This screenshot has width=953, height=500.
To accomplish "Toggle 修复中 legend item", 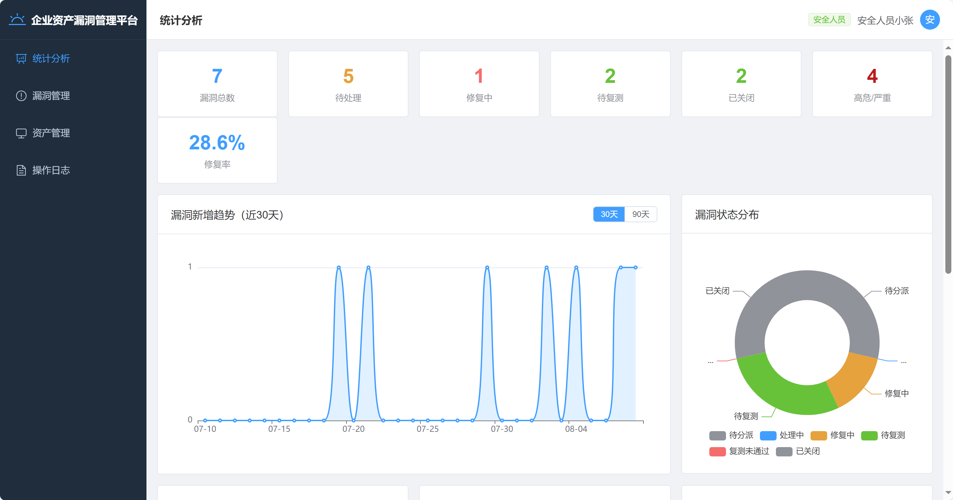I will 833,435.
